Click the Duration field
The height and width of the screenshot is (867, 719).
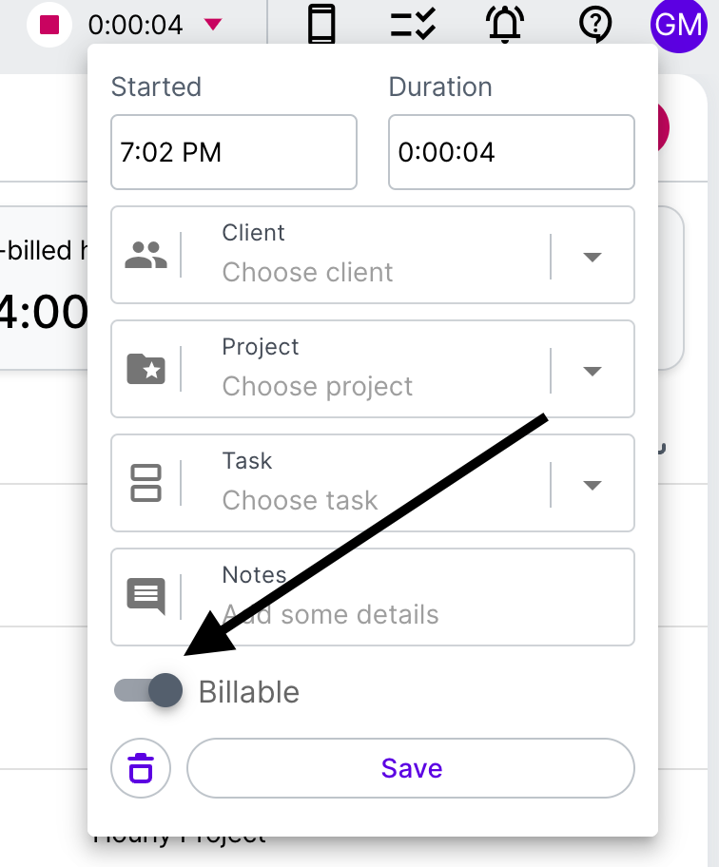[512, 152]
